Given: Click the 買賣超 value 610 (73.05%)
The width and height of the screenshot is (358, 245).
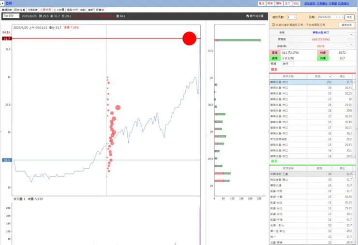Looking at the screenshot, I should (x=321, y=40).
